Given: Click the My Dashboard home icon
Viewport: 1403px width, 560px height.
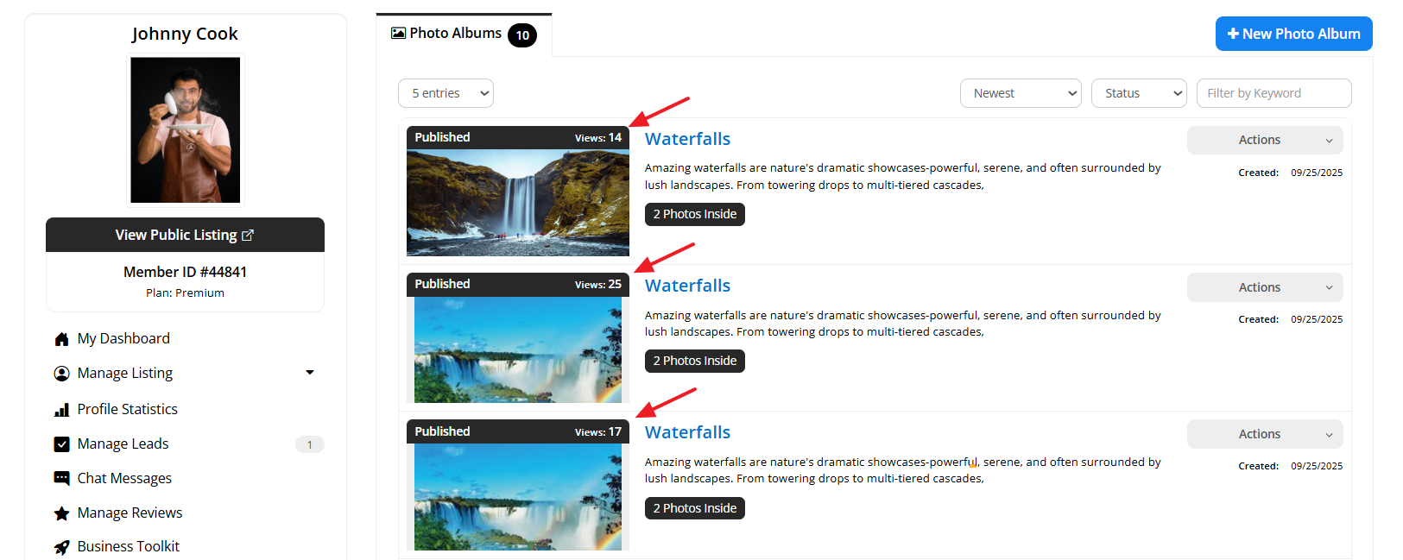Looking at the screenshot, I should coord(61,339).
